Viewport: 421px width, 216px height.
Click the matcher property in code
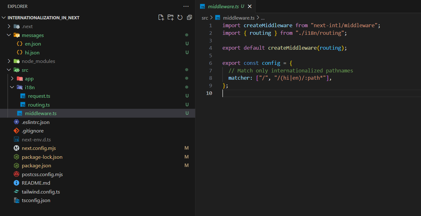coord(239,78)
